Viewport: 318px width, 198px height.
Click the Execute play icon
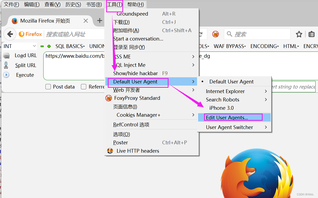pos(6,75)
